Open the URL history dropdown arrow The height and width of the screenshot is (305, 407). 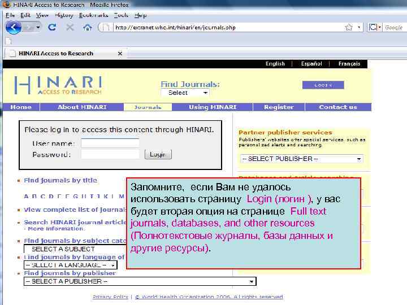[x=359, y=27]
